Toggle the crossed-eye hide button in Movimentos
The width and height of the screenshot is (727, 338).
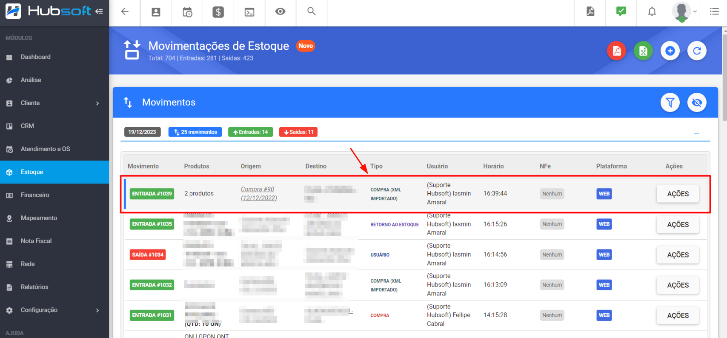coord(697,103)
